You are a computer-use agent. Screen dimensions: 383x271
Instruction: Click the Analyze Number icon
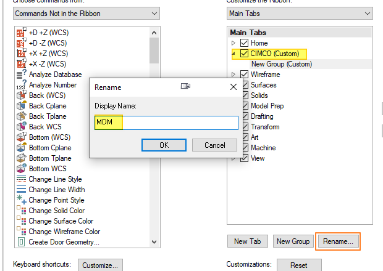(21, 85)
